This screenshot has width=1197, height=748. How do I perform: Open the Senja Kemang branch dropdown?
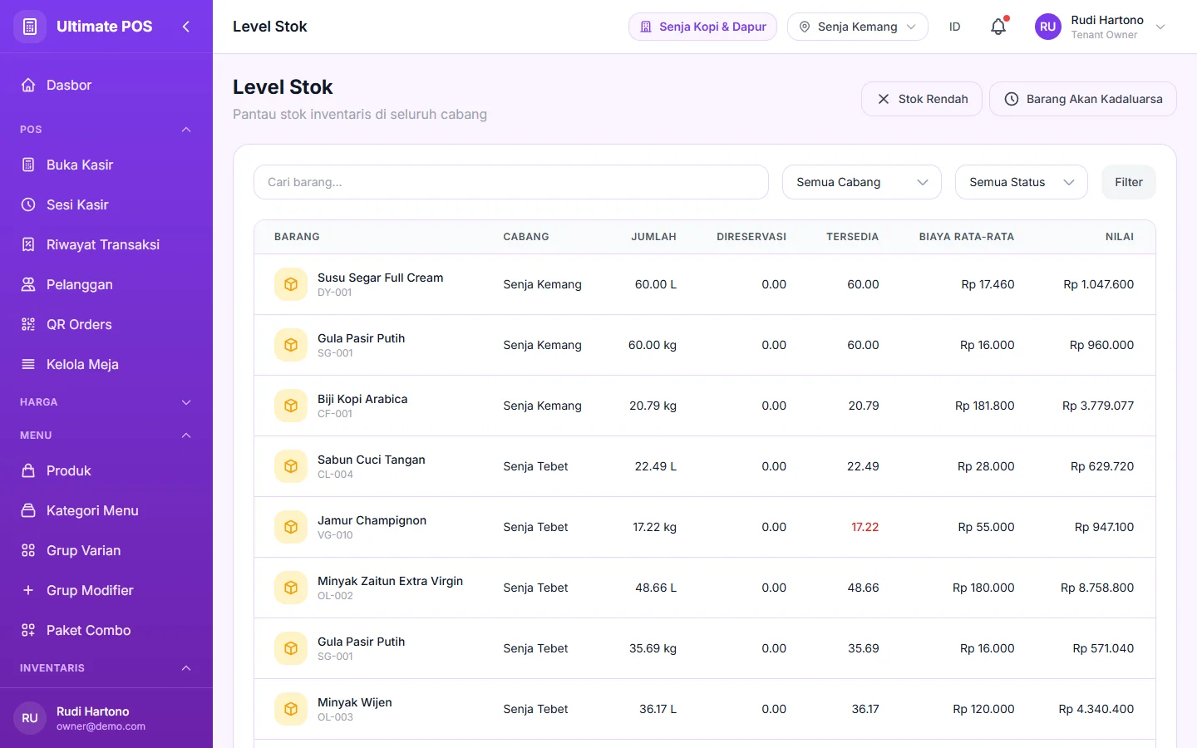tap(857, 27)
